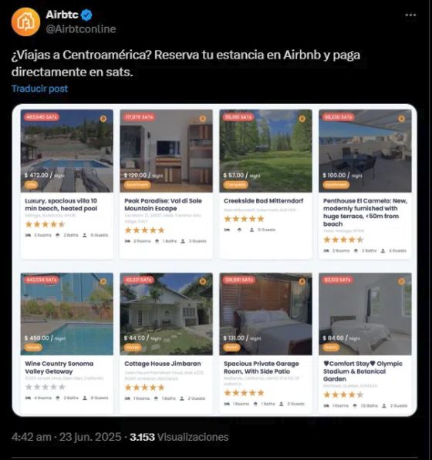Click the Airbtc orange profile avatar
Screen dimensions: 432x460
coord(25,22)
